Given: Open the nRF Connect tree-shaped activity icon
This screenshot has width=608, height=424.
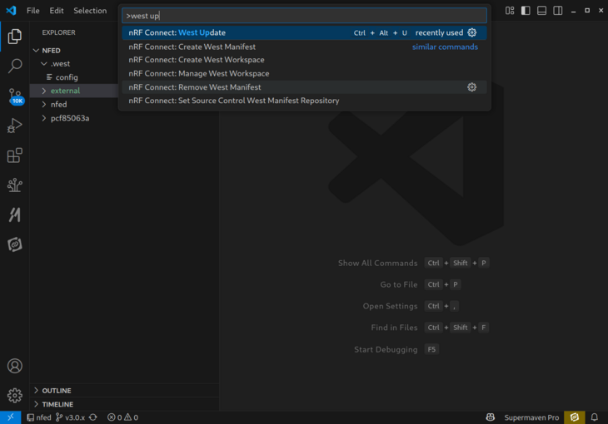Looking at the screenshot, I should 15,185.
